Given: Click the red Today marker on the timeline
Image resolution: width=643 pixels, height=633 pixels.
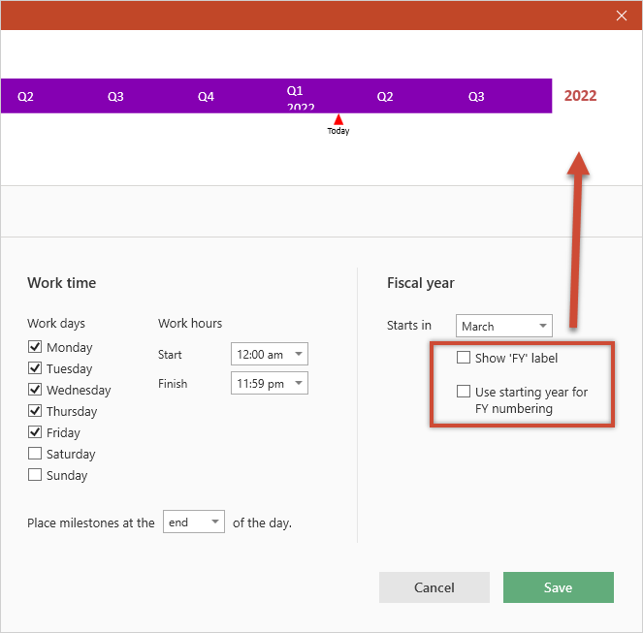Looking at the screenshot, I should point(338,120).
